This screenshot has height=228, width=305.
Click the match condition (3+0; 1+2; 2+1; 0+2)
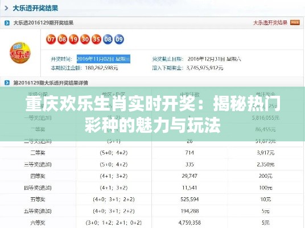pos(114,222)
